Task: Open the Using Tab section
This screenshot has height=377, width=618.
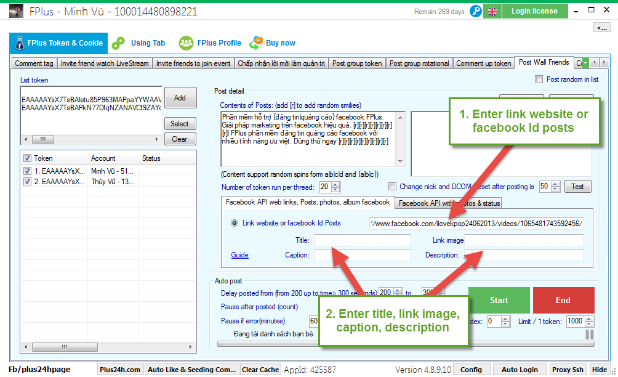Action: click(148, 43)
